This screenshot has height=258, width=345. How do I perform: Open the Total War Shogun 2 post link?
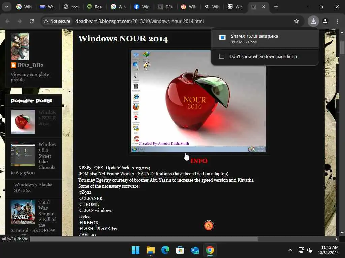pos(47,213)
